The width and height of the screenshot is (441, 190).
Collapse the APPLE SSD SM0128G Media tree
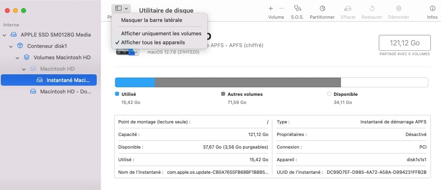4,35
